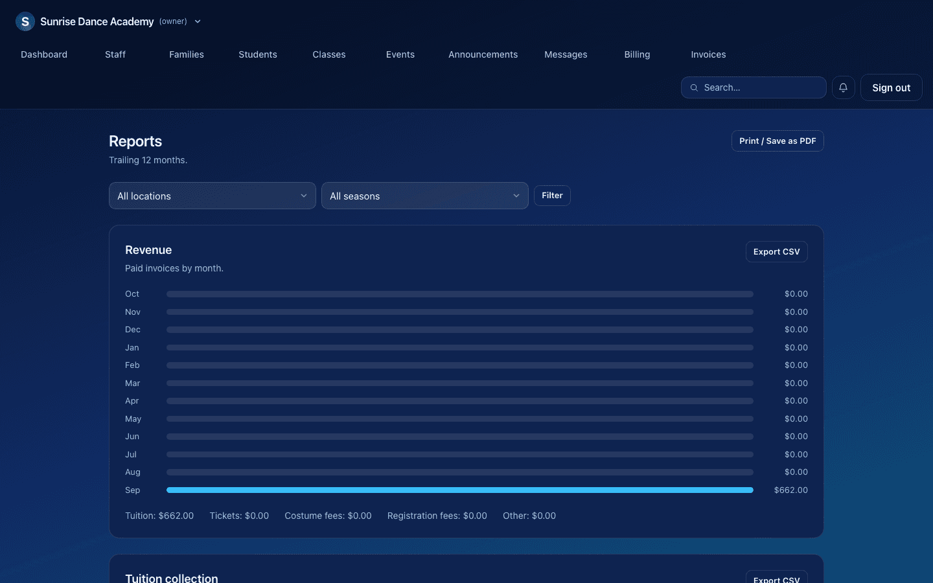Click Print / Save as PDF
Screen dimensions: 933x583
[777, 141]
